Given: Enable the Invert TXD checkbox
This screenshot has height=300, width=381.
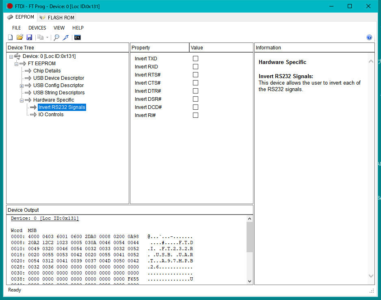Looking at the screenshot, I should coord(195,59).
